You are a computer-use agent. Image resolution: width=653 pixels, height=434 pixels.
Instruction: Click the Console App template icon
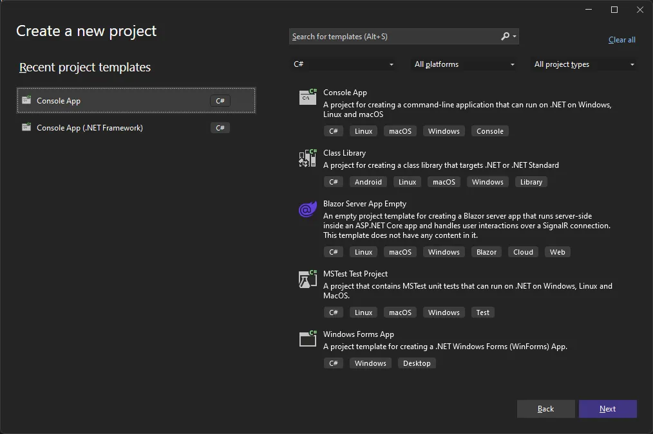click(x=307, y=96)
